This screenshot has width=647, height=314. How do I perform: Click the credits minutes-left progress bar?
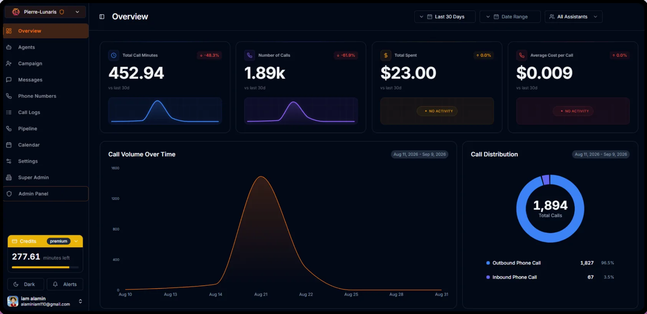pos(45,267)
